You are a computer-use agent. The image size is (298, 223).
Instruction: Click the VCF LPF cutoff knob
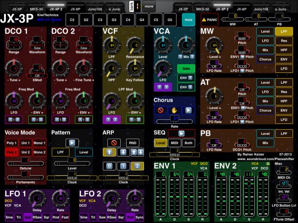point(112,46)
